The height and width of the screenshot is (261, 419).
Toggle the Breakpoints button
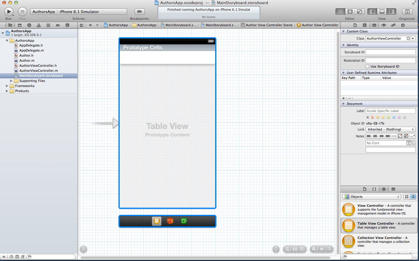click(x=139, y=12)
